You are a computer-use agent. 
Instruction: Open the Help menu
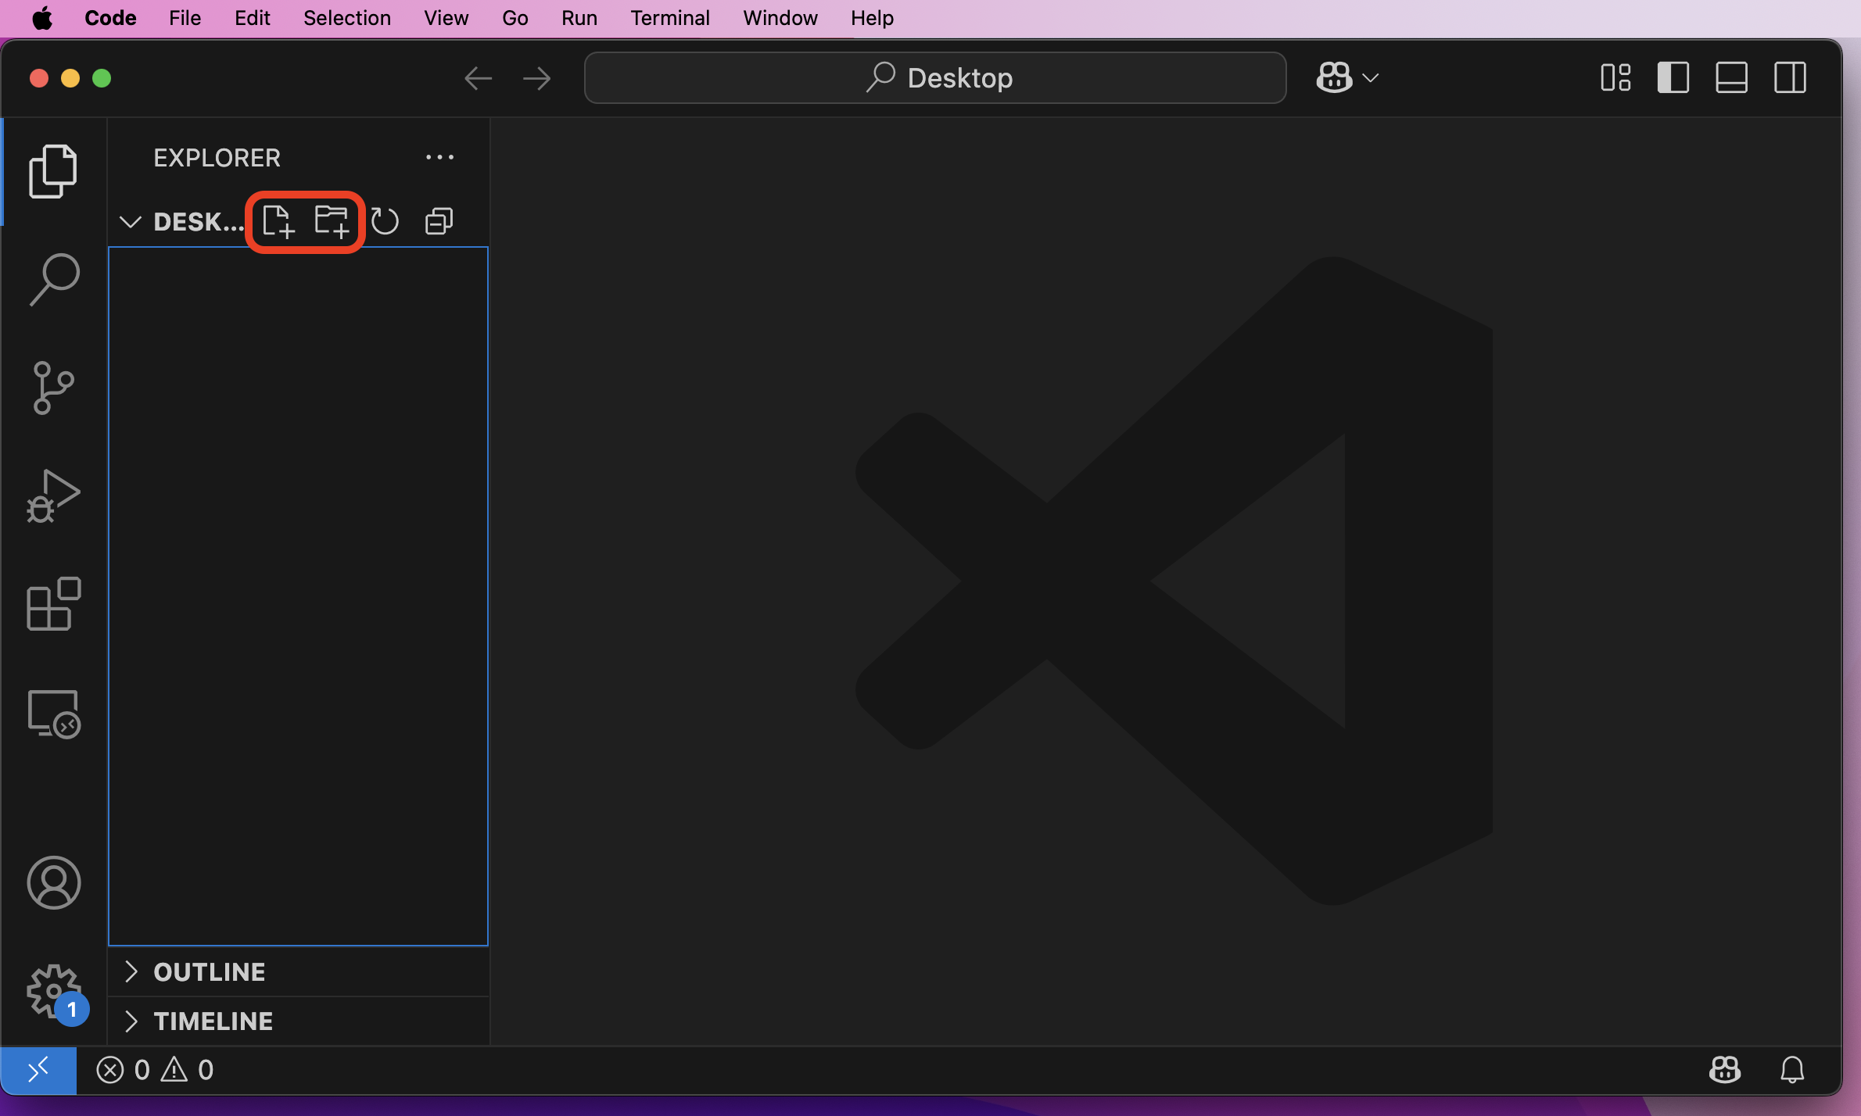click(x=872, y=18)
